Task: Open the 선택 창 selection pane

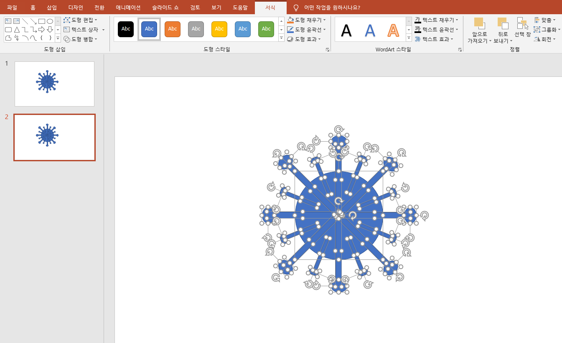Action: click(x=523, y=27)
